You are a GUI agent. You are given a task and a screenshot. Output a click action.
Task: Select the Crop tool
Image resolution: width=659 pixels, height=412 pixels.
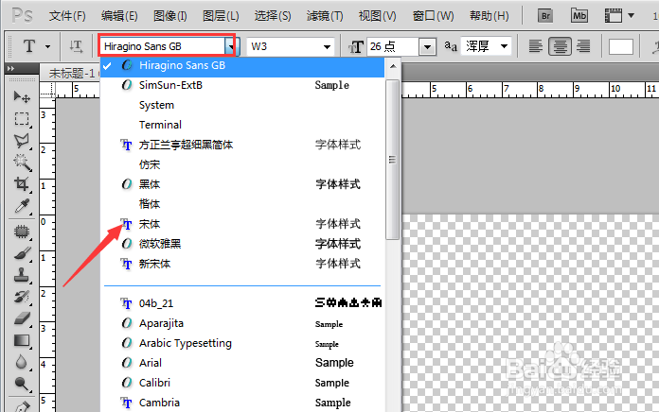[x=22, y=184]
